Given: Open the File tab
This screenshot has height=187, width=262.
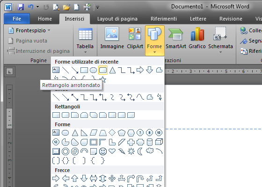Looking at the screenshot, I should point(17,19).
